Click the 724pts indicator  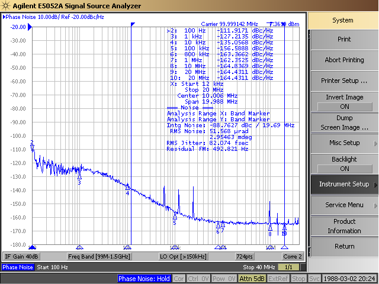point(245,256)
